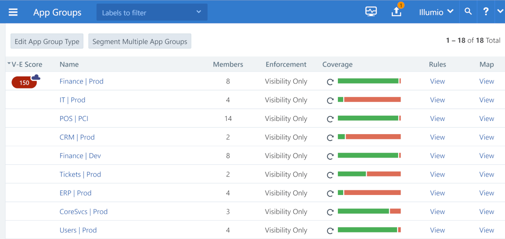This screenshot has width=505, height=239.
Task: View map for Finance | Prod
Action: (x=486, y=81)
